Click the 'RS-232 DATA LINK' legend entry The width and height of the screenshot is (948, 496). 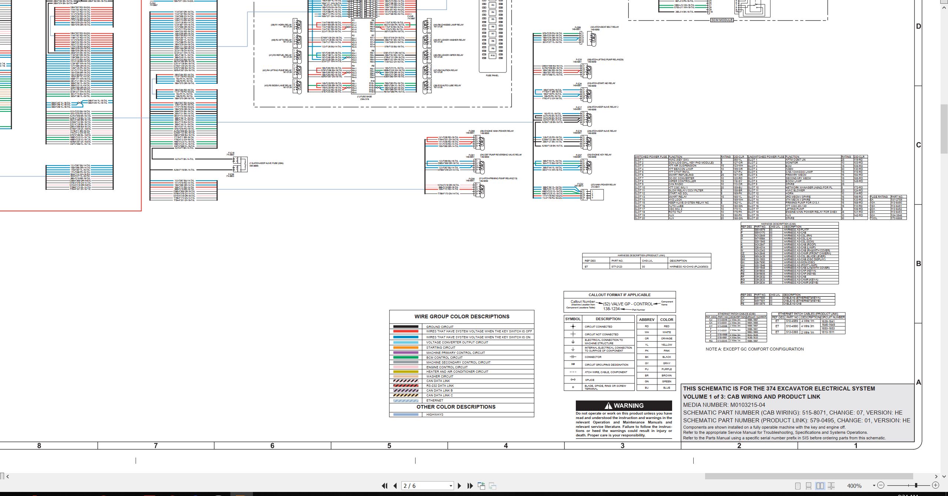click(x=440, y=386)
